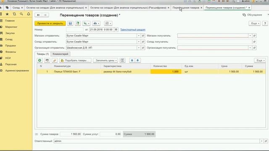Screen dimensions: 269x151
Task: Switch to the Перемещения товаров window tab
Action: [186, 8]
